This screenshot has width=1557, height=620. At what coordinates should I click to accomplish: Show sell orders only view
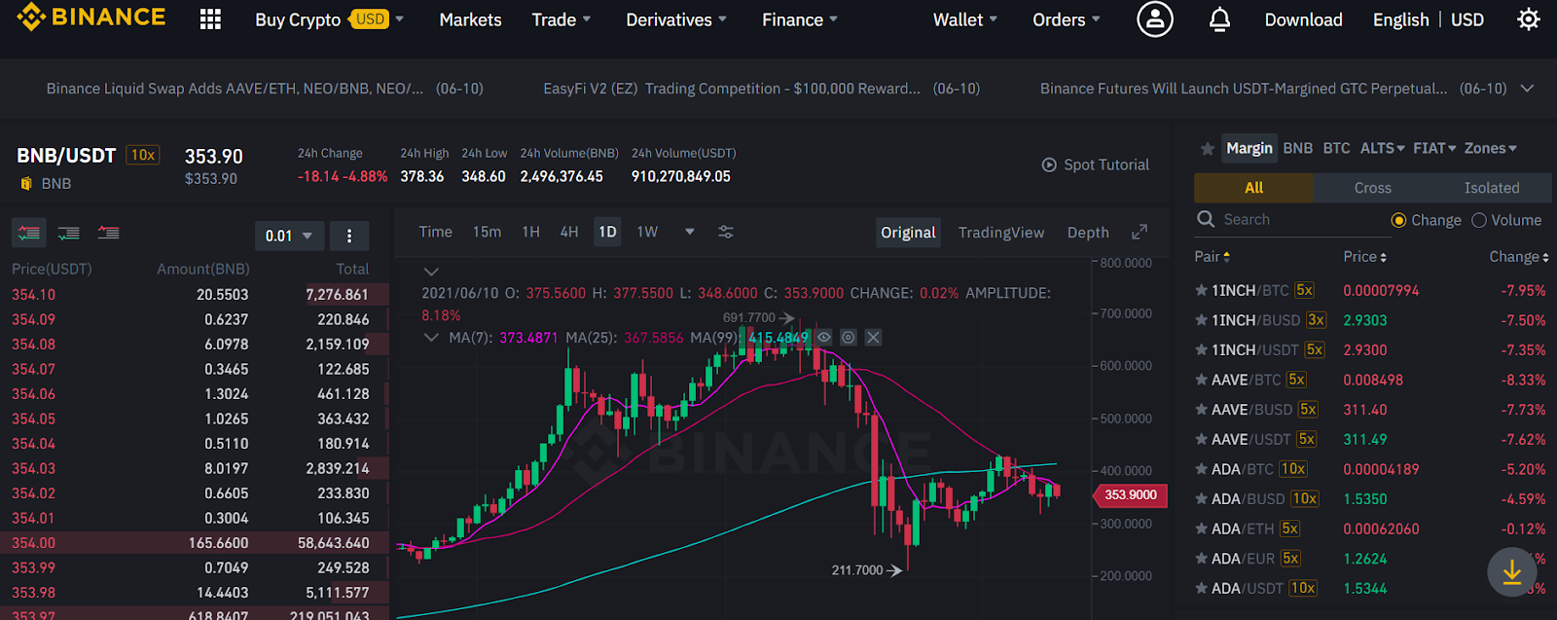(108, 233)
